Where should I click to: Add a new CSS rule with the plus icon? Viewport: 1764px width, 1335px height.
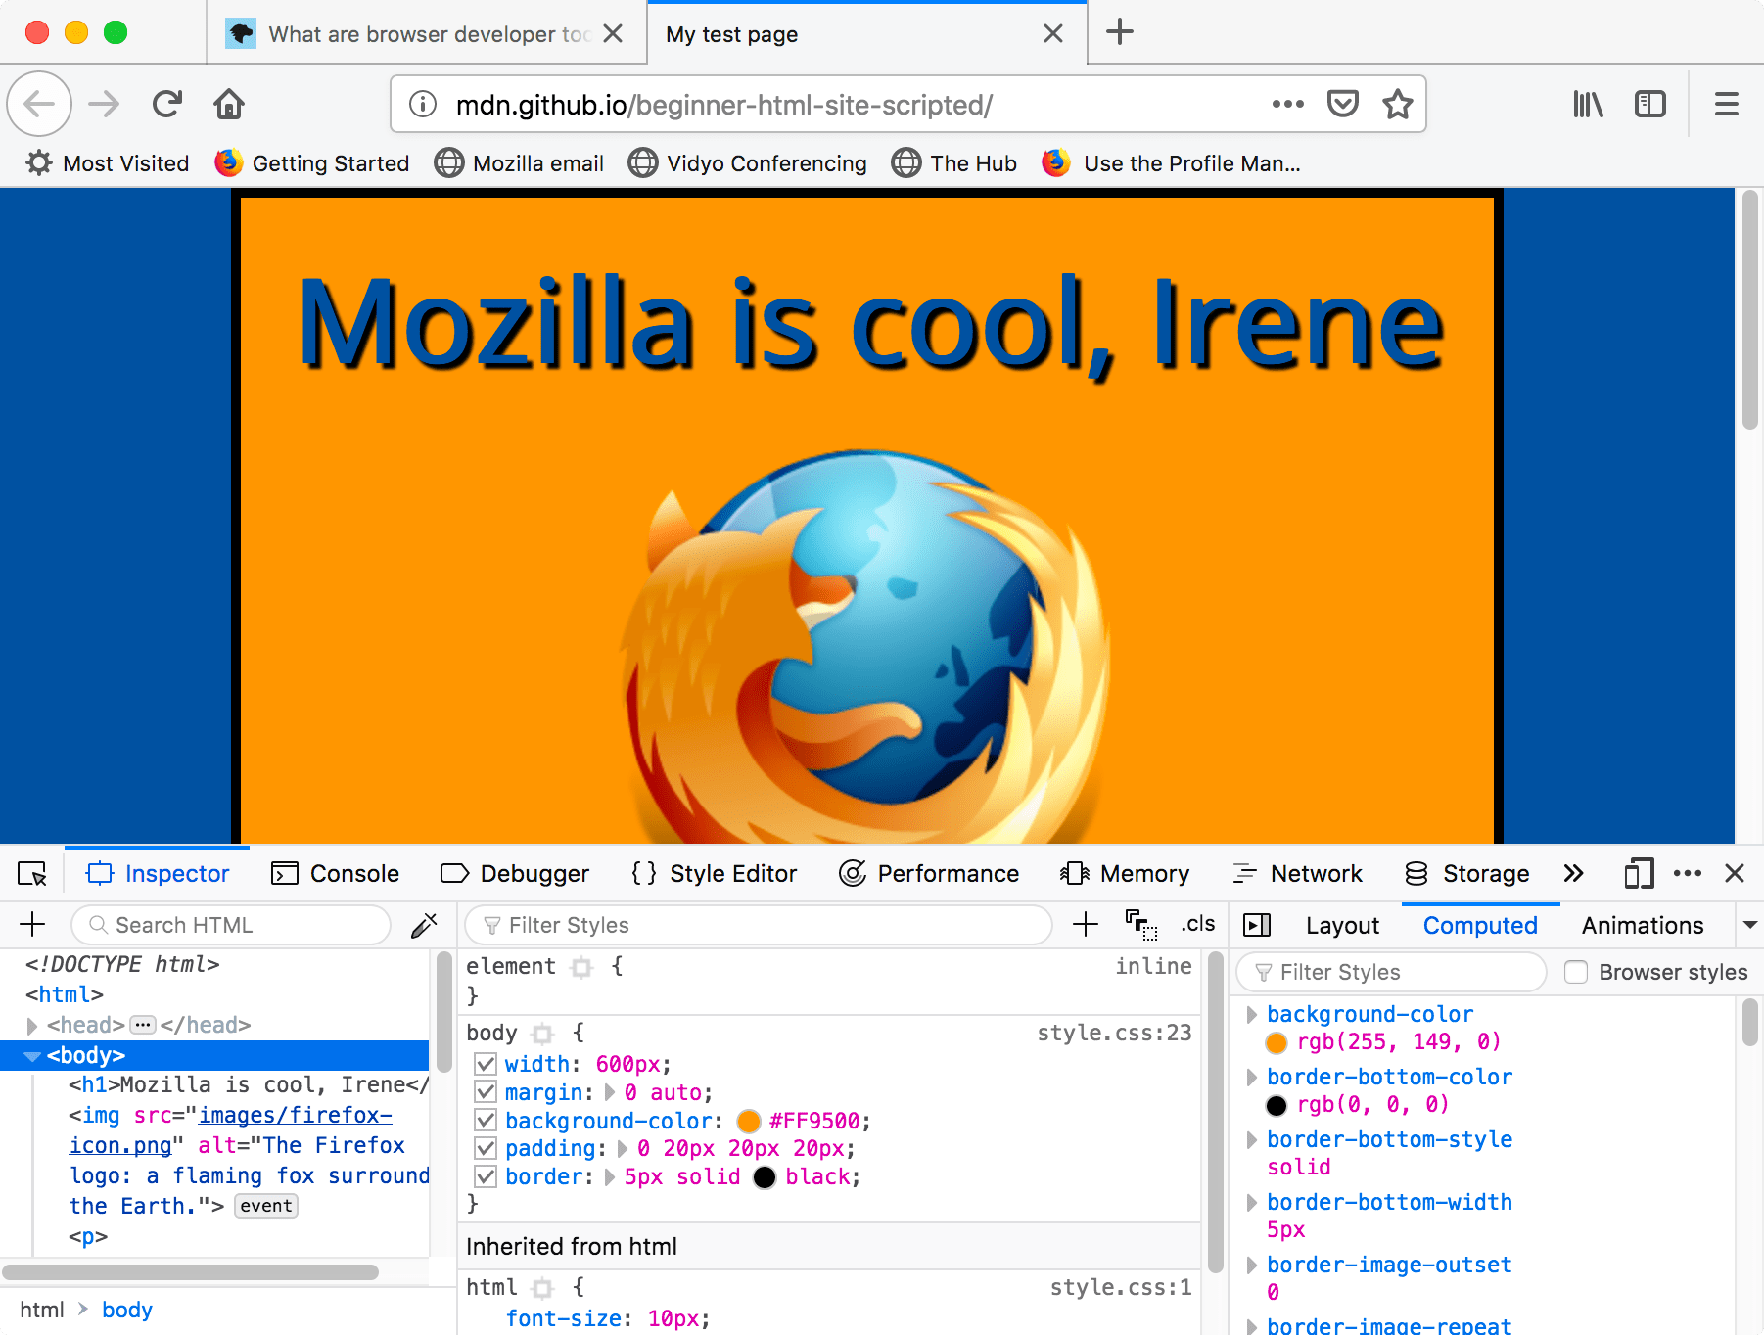coord(1085,924)
